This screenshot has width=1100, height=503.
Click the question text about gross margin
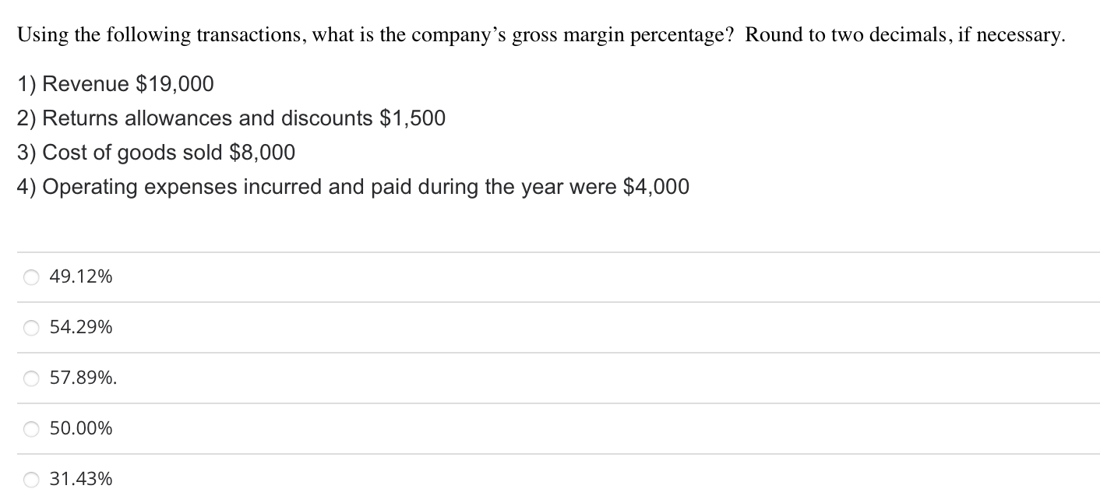[x=541, y=34]
